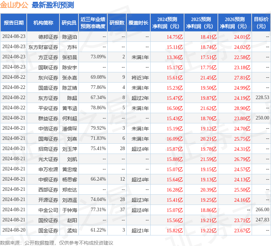Select the 覆盖时长 column header
271x246 pixels.
click(138, 22)
